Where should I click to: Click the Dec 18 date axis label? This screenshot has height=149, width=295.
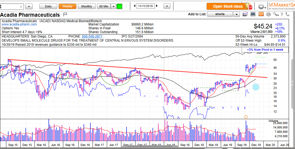pos(199,145)
